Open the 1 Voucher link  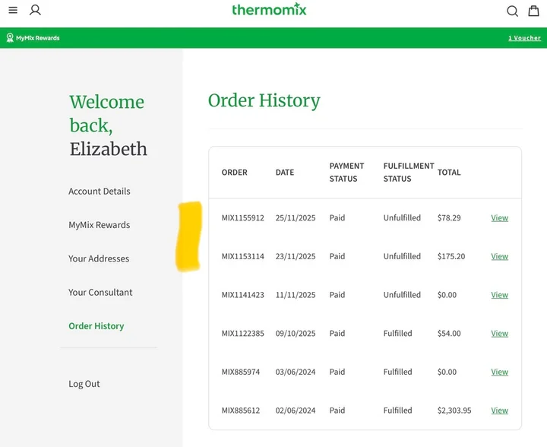coord(524,38)
